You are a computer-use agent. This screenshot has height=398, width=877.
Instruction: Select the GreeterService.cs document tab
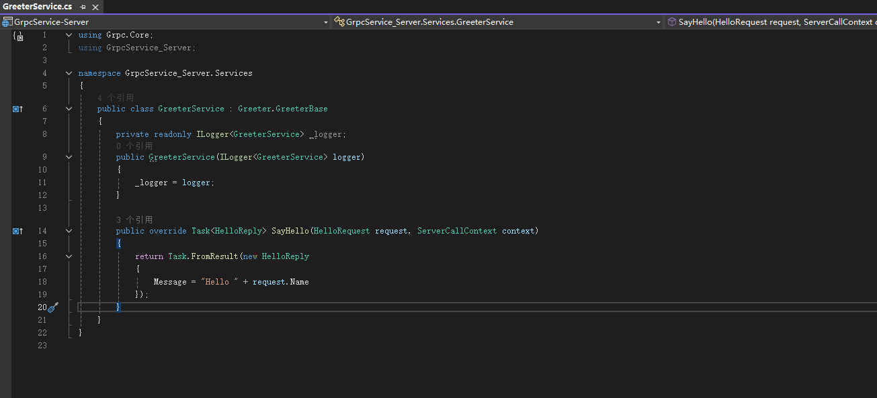pos(38,7)
